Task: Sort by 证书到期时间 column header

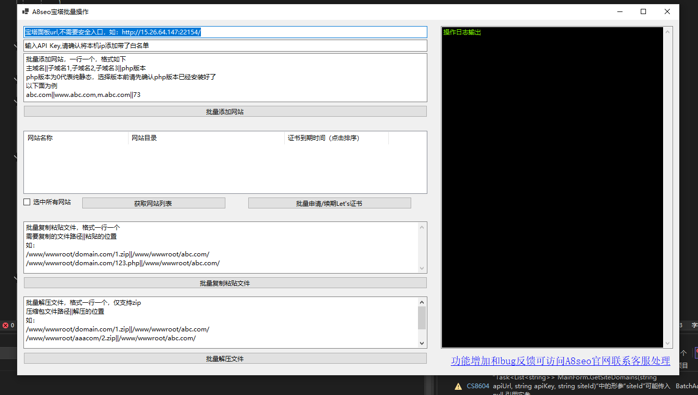Action: [336, 138]
